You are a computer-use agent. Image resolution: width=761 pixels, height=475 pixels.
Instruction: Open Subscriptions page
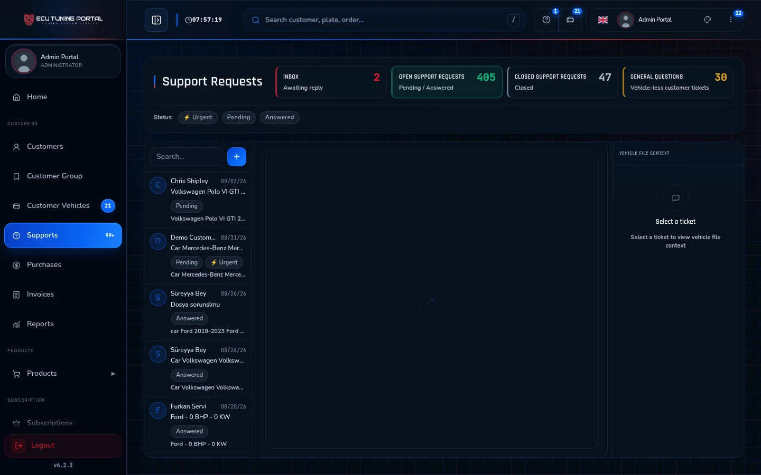pyautogui.click(x=63, y=423)
